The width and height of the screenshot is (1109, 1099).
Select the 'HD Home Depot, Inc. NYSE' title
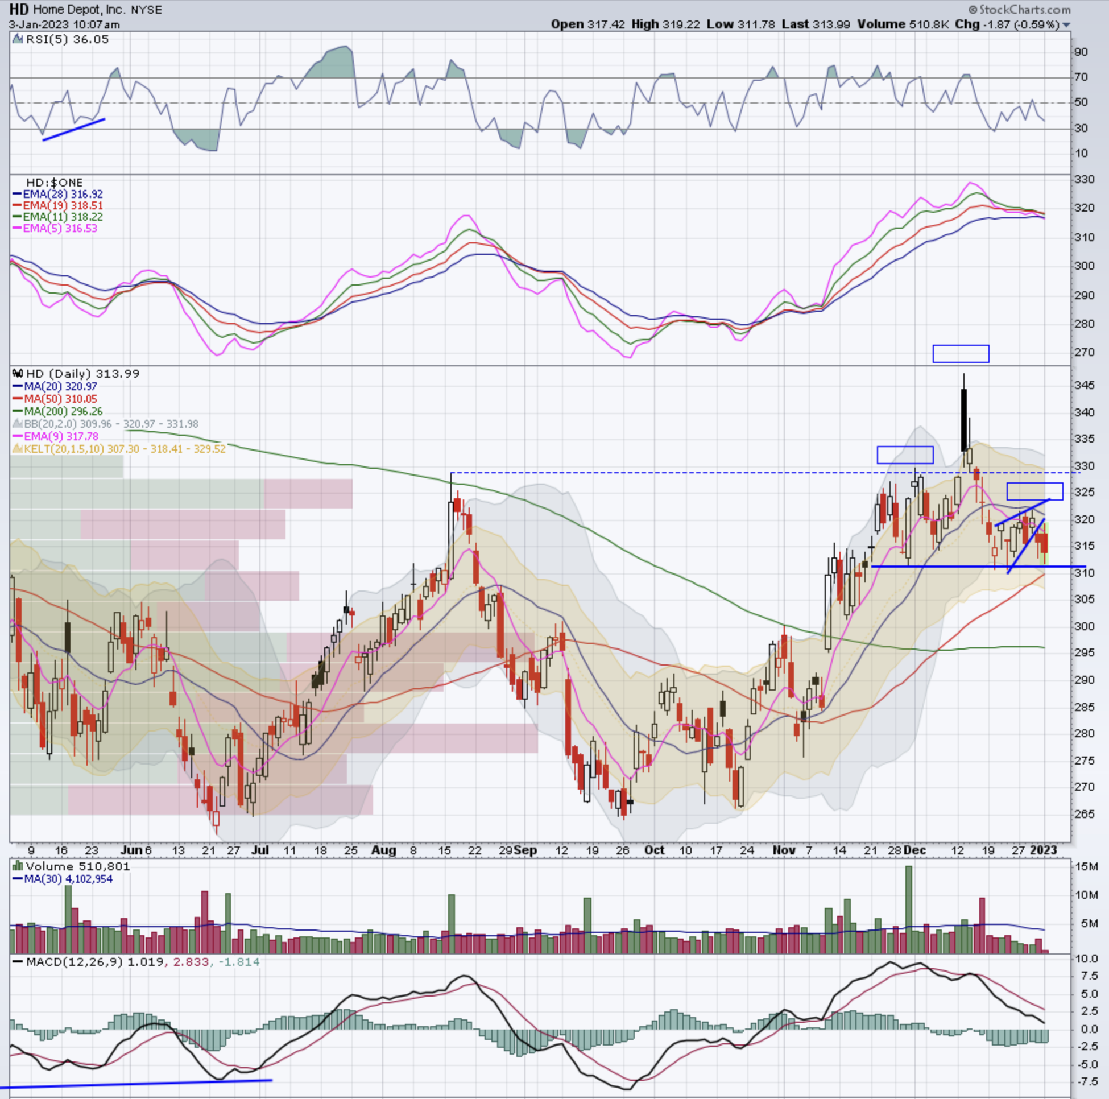85,9
